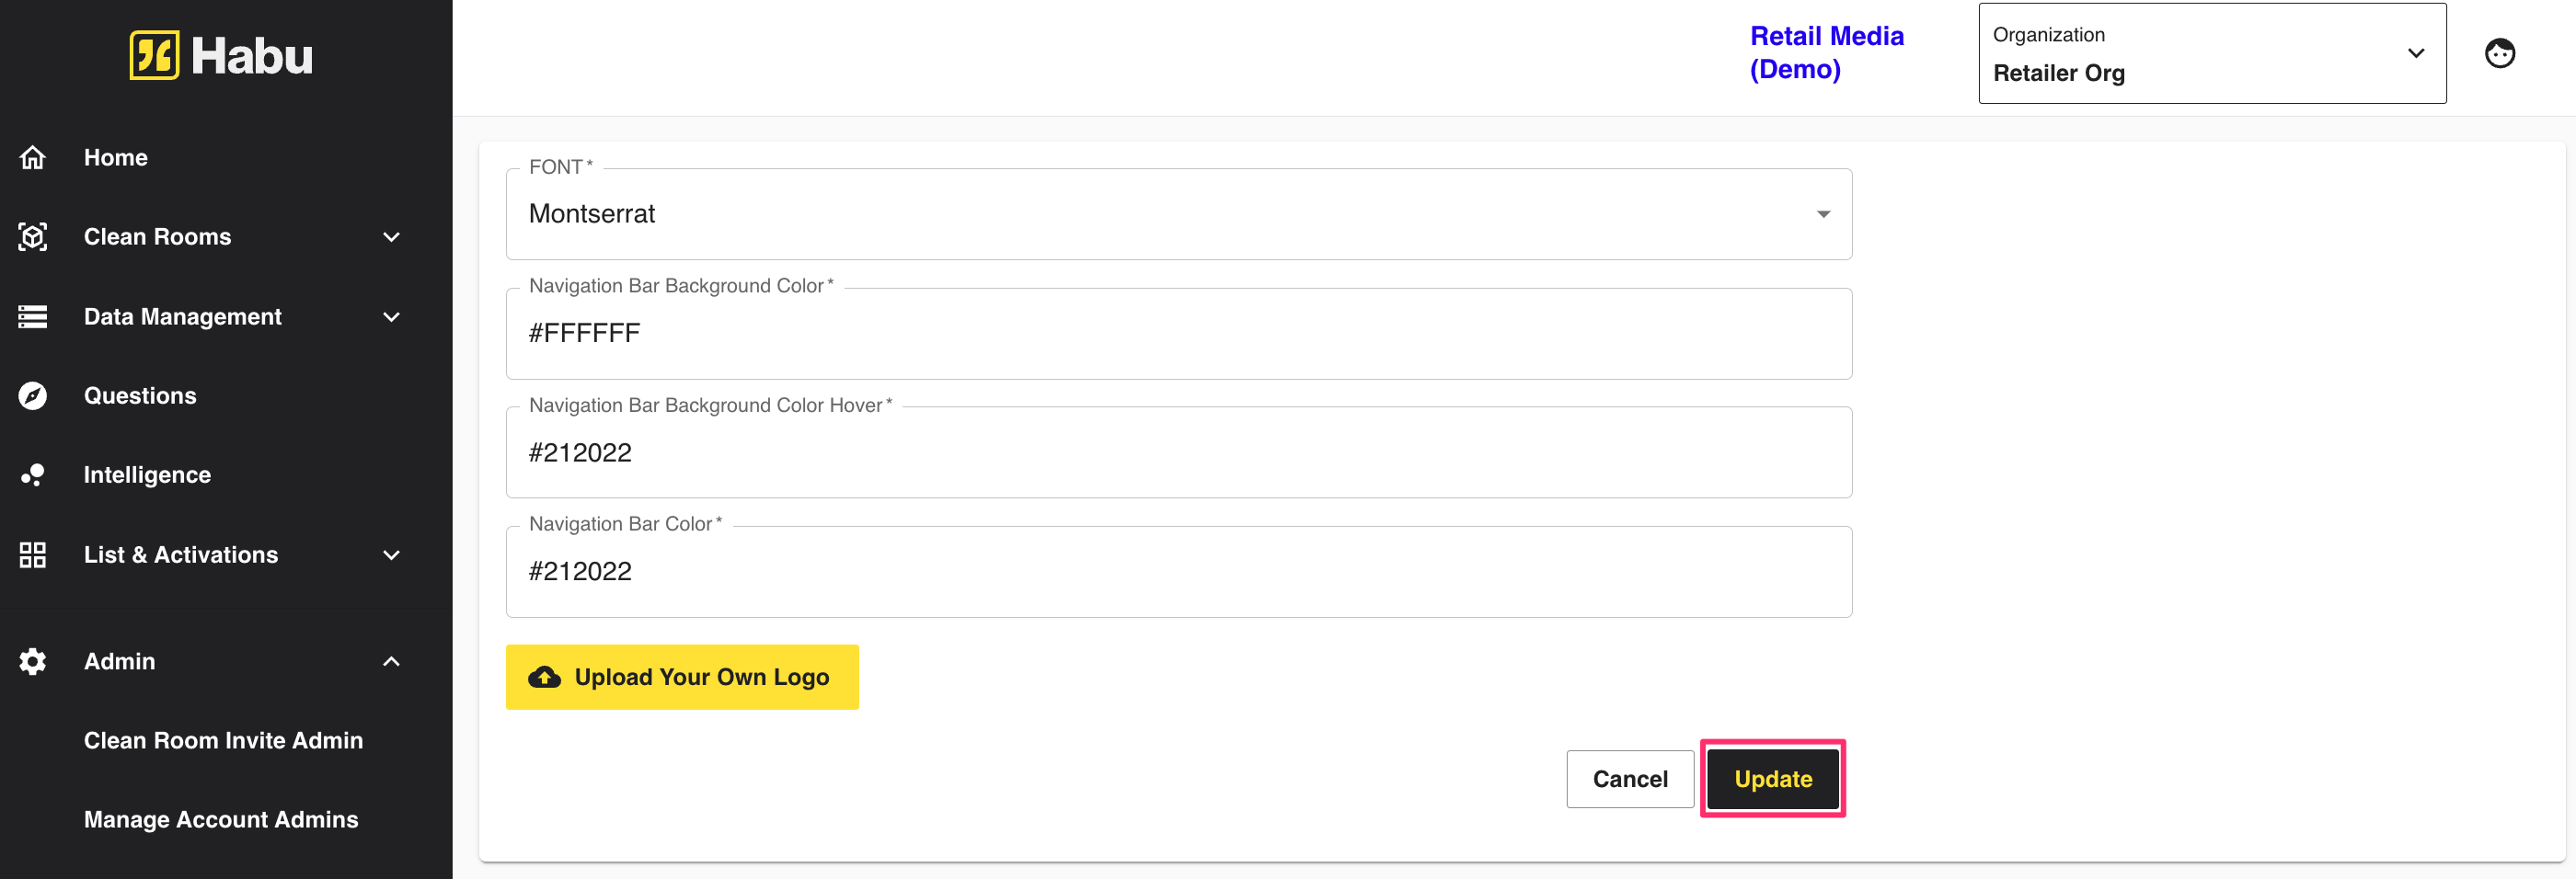
Task: Go to Manage Account Admins
Action: click(221, 819)
